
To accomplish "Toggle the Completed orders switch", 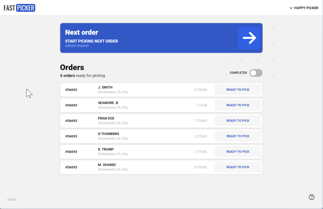I will click(x=256, y=73).
